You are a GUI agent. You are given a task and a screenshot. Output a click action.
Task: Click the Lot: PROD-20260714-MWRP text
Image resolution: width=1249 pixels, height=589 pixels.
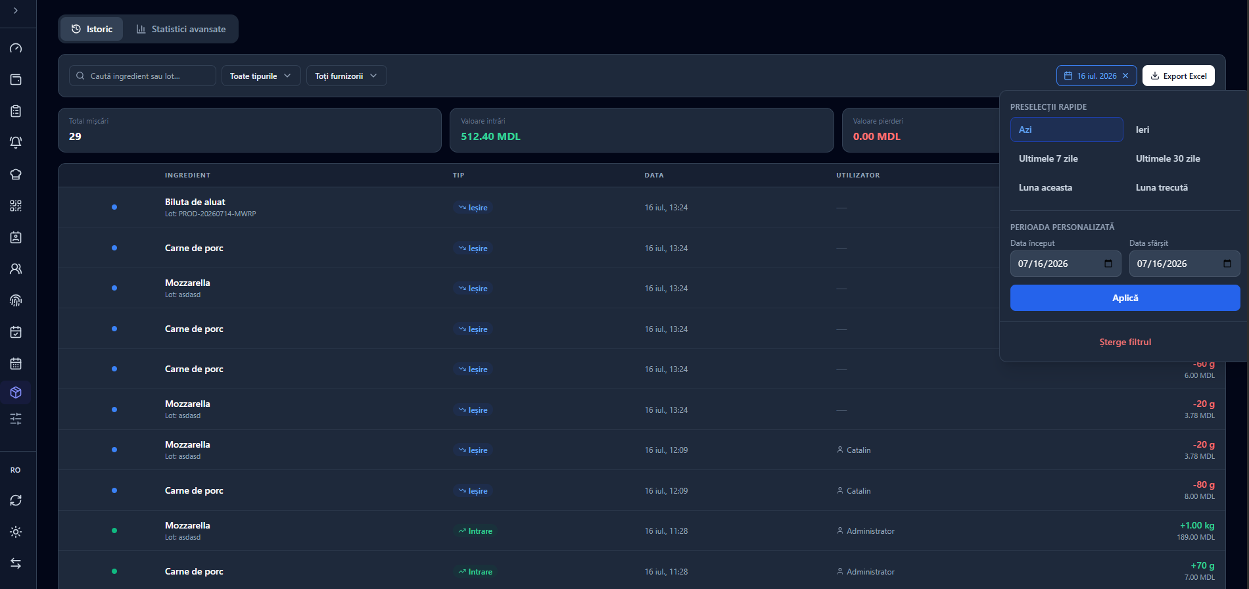[210, 214]
